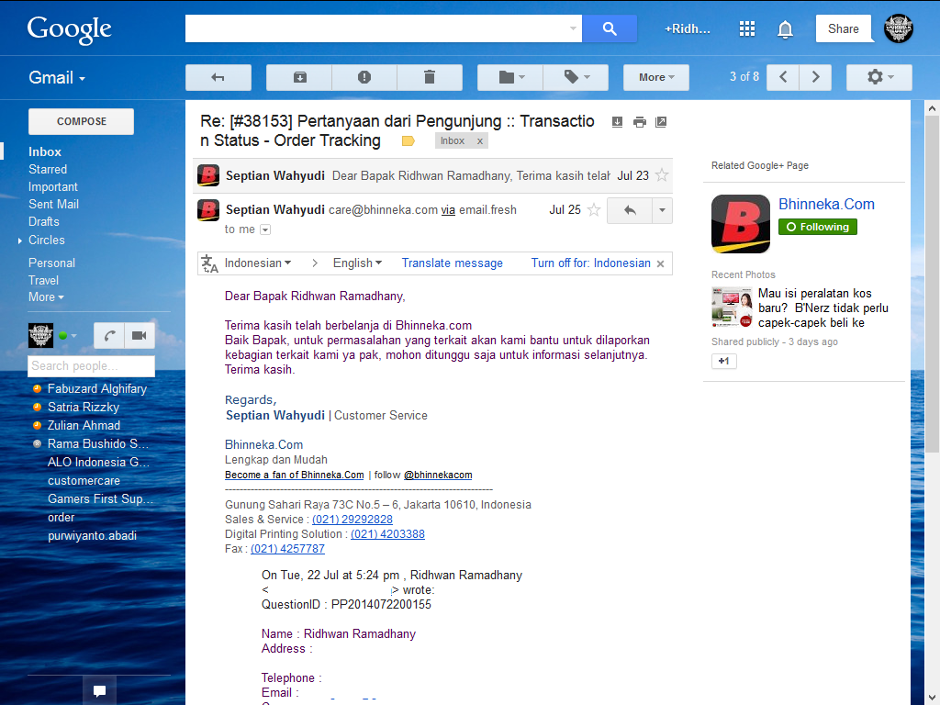Open the notifications bell
Image resolution: width=940 pixels, height=705 pixels.
point(785,28)
